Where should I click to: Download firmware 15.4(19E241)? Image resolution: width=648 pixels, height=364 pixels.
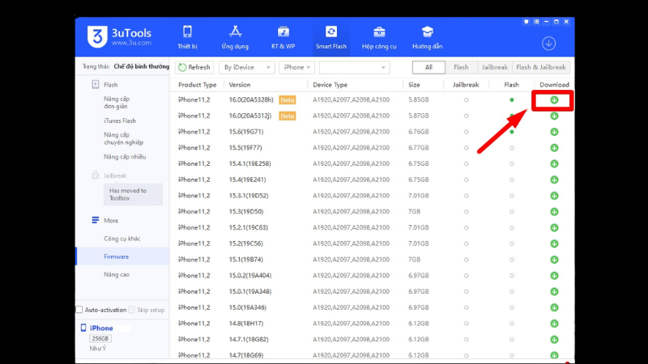pos(554,180)
